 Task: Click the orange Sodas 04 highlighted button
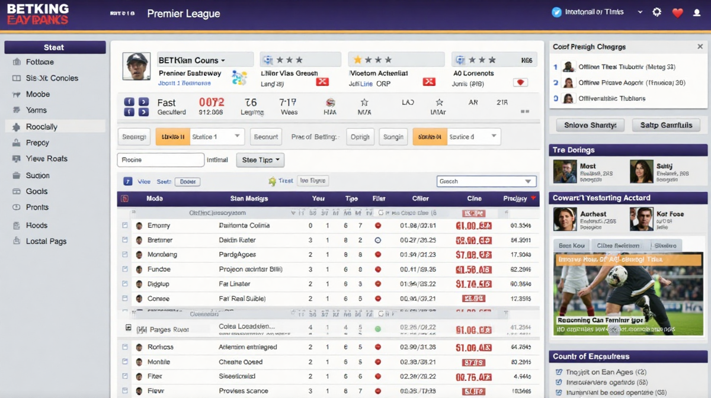[x=430, y=137]
